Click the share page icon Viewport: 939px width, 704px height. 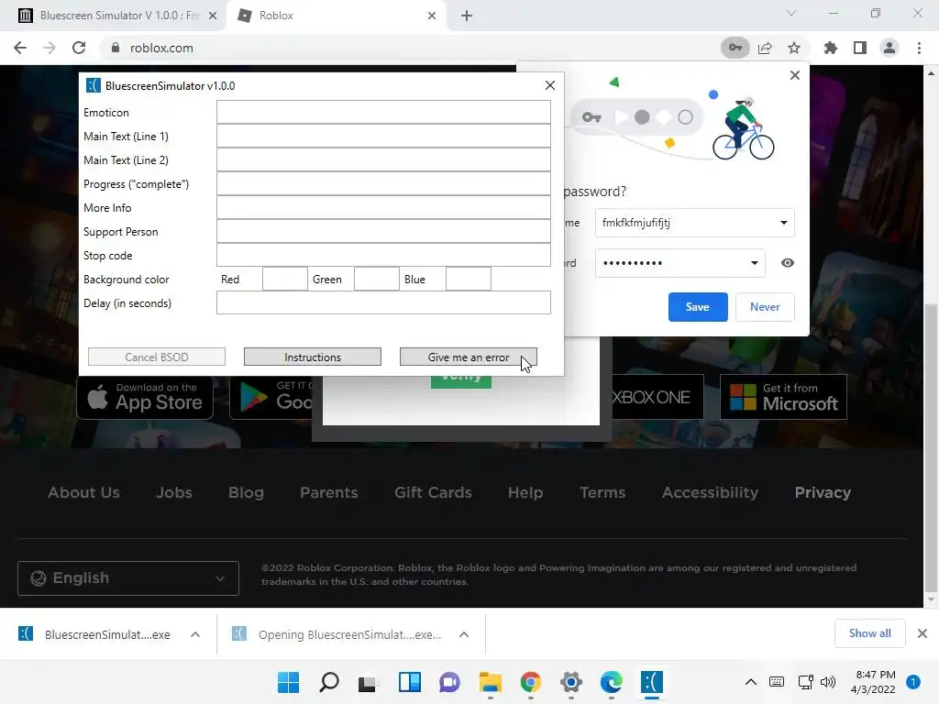[x=765, y=48]
